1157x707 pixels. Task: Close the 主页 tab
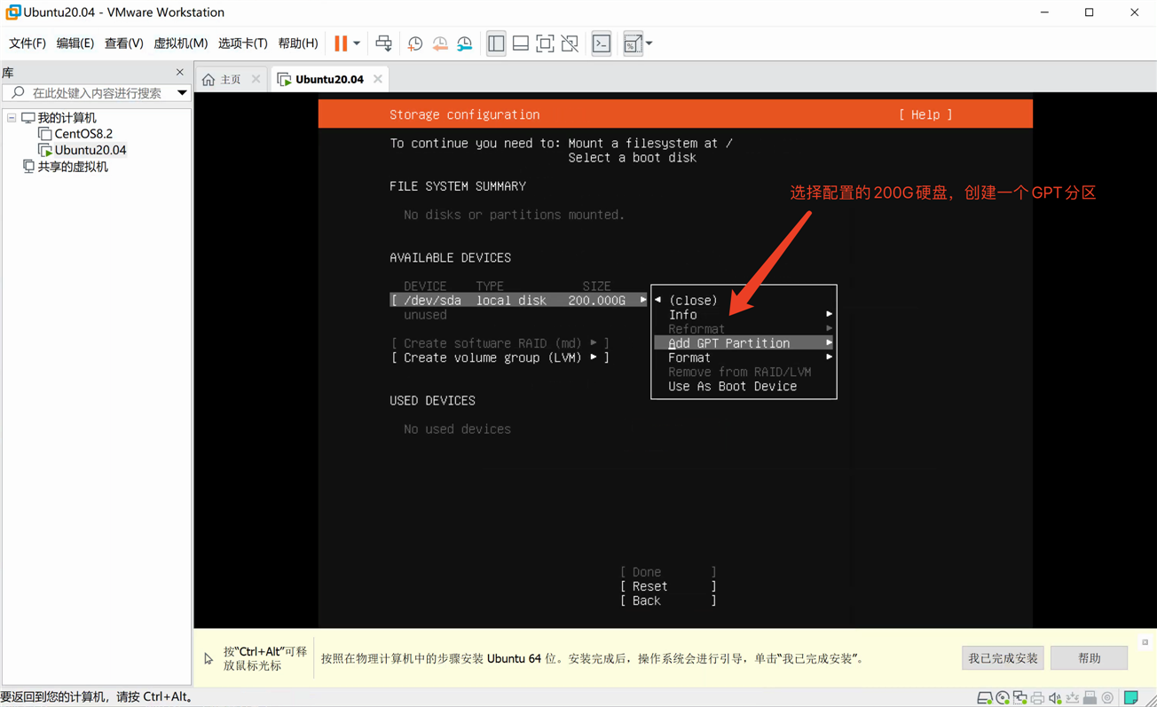coord(256,79)
